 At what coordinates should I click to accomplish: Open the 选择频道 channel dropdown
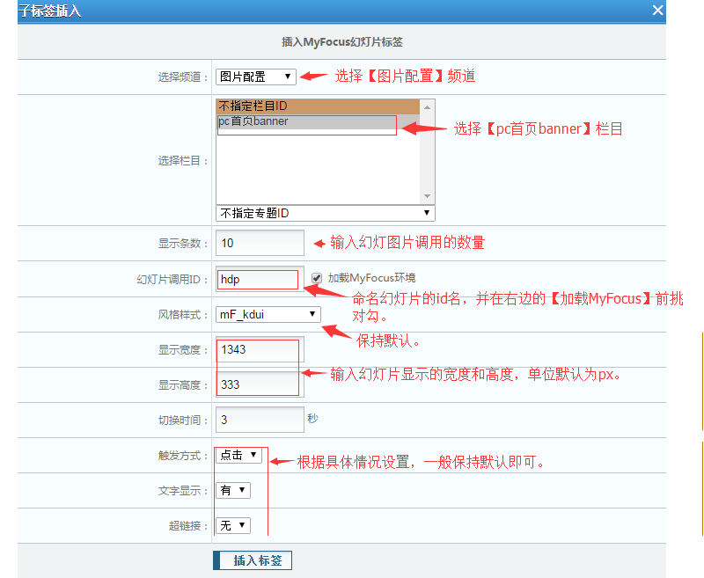pos(255,77)
